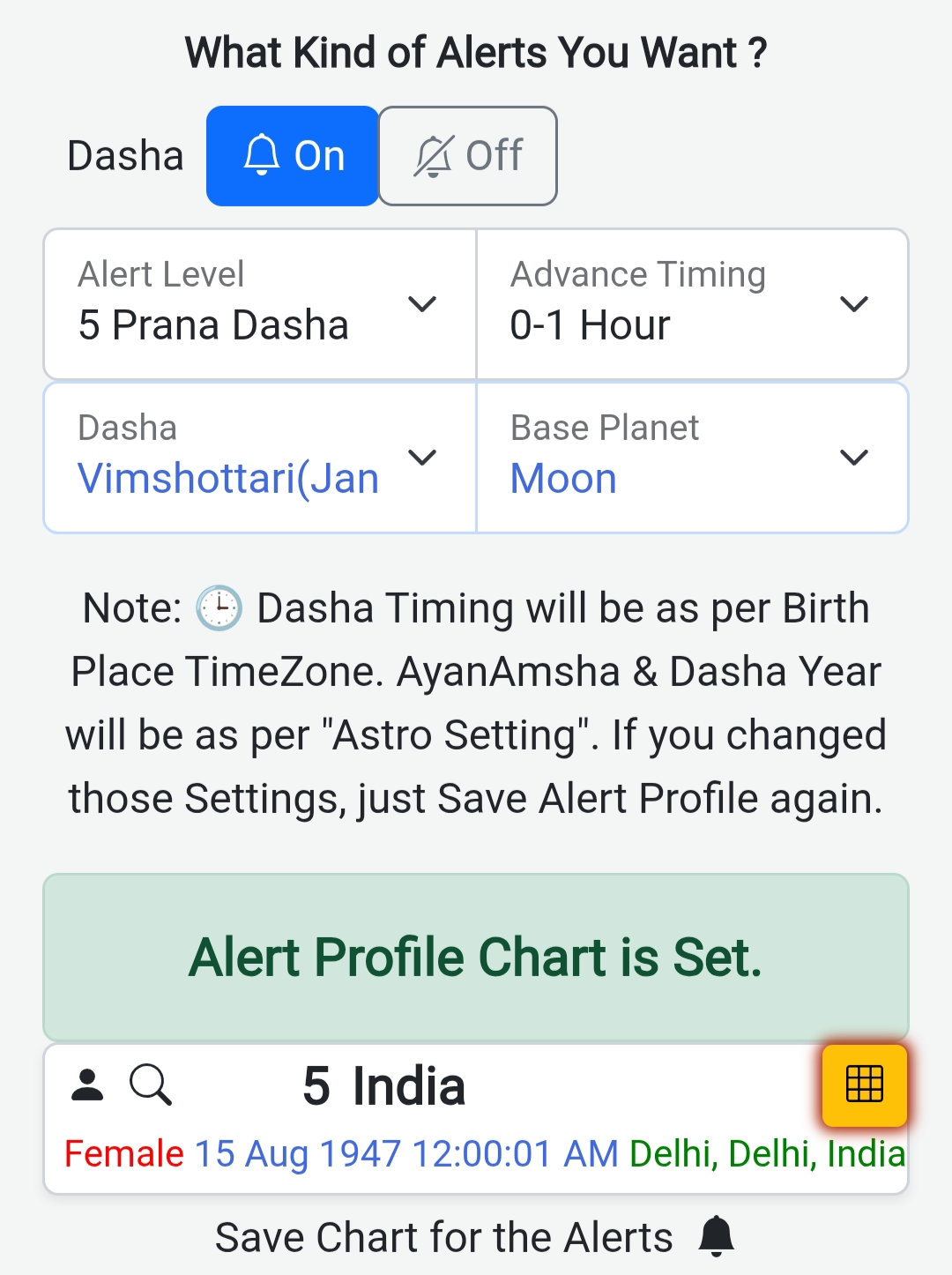Expand the Dasha Vimshottari dropdown

260,458
